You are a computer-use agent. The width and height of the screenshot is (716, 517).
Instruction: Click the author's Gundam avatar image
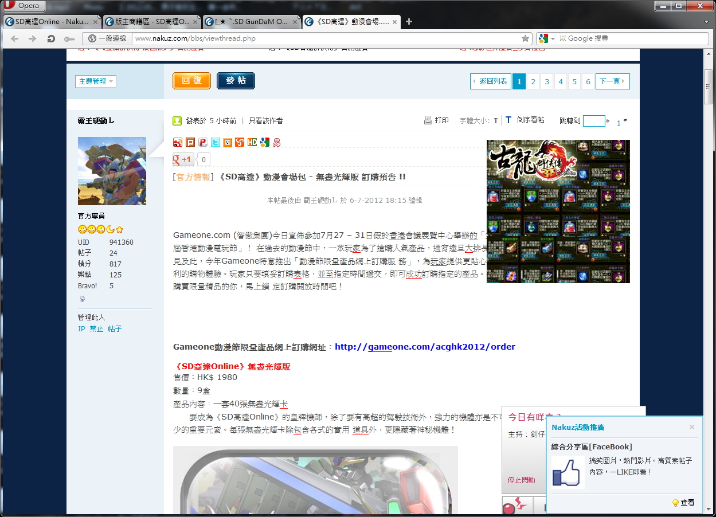112,171
